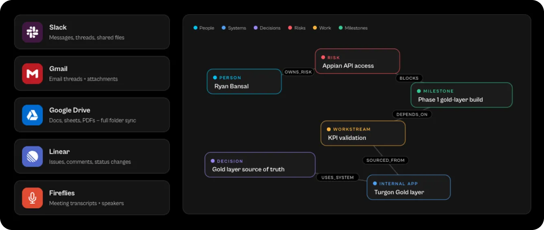Select the KPI validation workstream node

(x=363, y=133)
